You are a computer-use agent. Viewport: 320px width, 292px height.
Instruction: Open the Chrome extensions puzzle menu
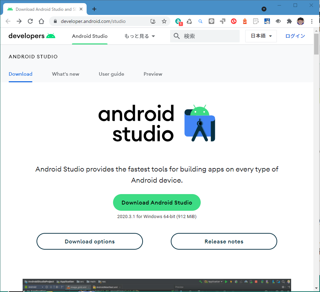(x=289, y=21)
